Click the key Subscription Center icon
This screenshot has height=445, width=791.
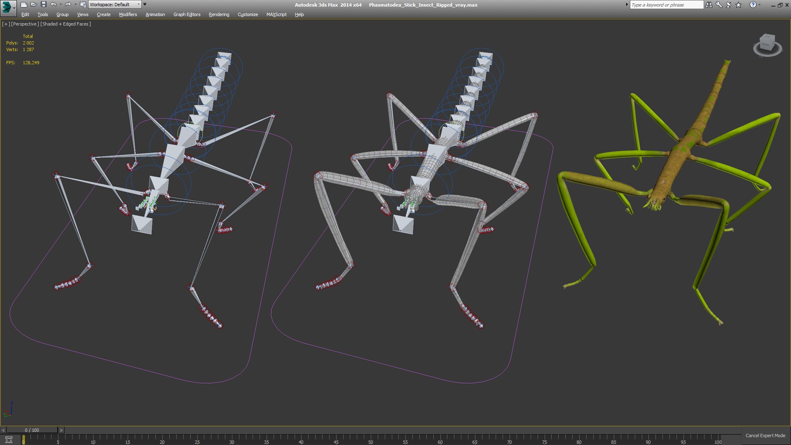pyautogui.click(x=719, y=5)
